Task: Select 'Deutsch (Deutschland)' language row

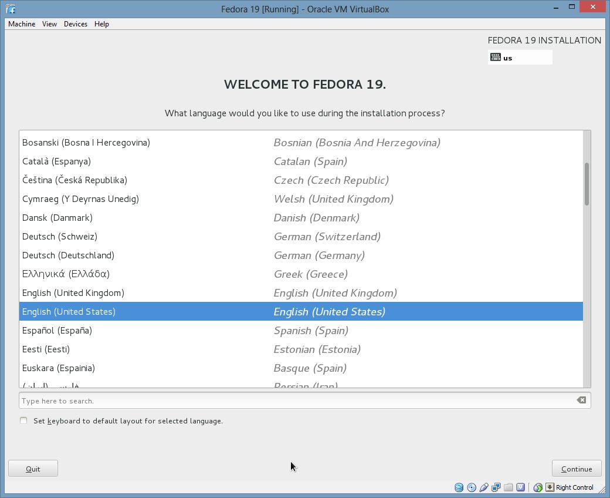Action: coord(301,255)
